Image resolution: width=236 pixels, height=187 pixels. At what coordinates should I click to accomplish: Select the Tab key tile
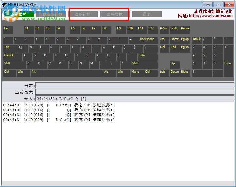(x=10, y=49)
